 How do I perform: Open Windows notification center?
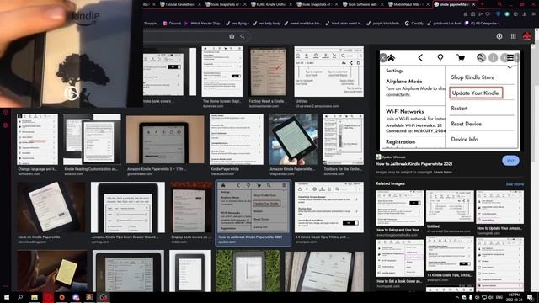pyautogui.click(x=531, y=297)
